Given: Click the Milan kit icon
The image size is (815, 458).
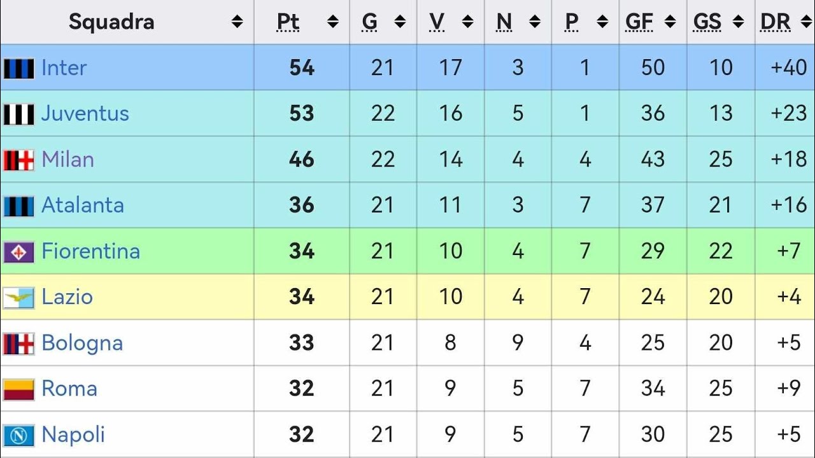Looking at the screenshot, I should coord(18,160).
